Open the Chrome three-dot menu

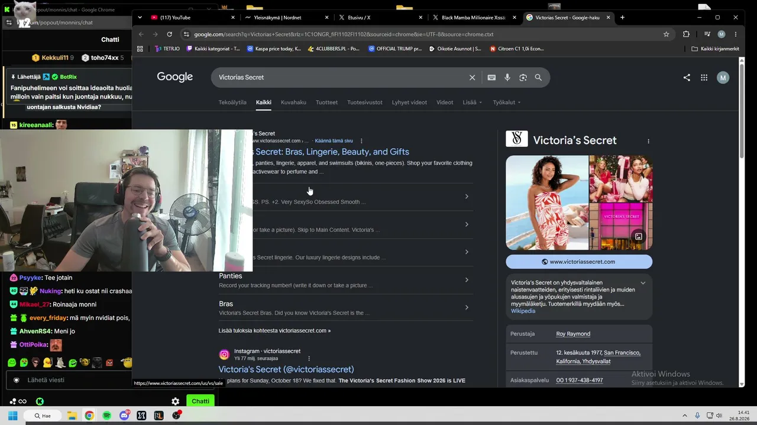click(736, 34)
